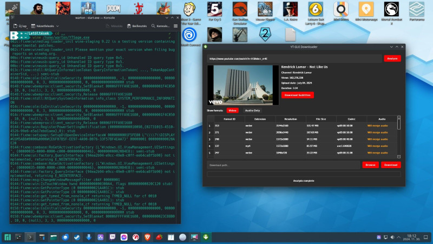Open Parkitect-style Parronama desktop icon

(417, 11)
